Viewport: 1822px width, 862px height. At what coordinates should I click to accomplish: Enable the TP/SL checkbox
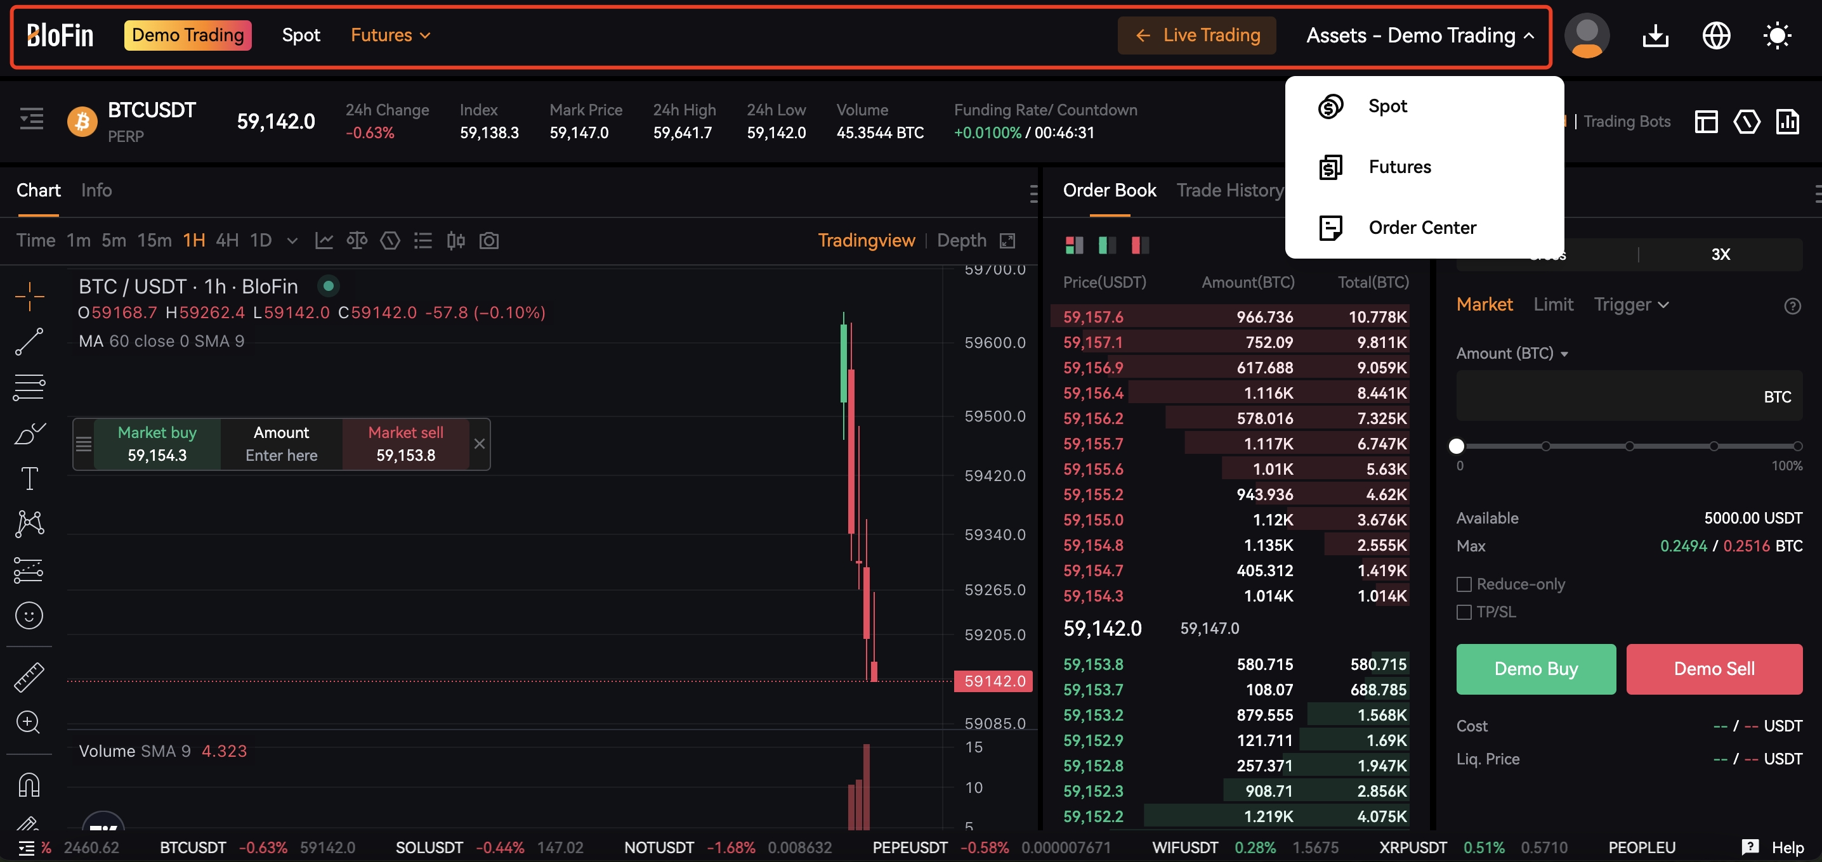coord(1464,612)
